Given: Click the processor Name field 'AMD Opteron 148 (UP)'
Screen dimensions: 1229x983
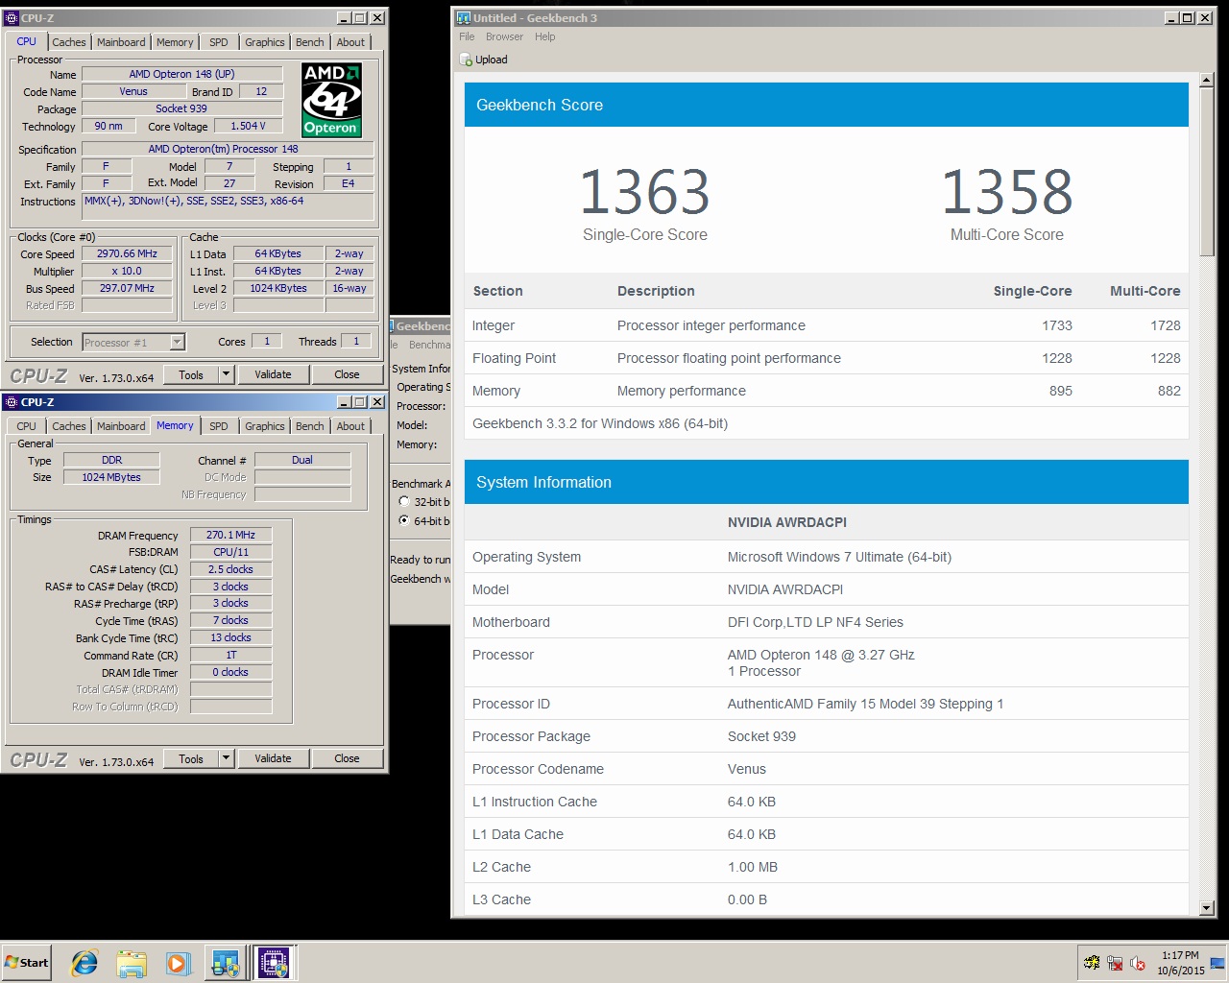Looking at the screenshot, I should (181, 74).
